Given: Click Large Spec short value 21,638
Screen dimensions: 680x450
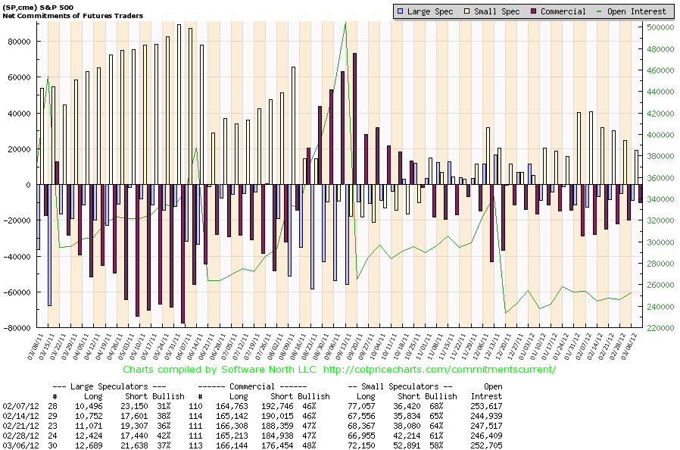Looking at the screenshot, I should coord(133,445).
